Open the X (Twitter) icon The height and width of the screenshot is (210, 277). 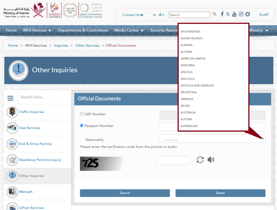pos(228,14)
